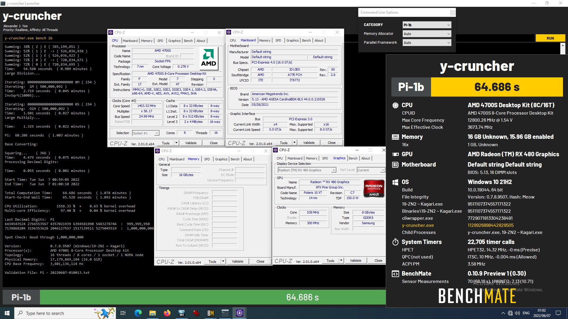Open File Explorer from the taskbar
Viewport: 568px width, 319px height.
[x=153, y=313]
